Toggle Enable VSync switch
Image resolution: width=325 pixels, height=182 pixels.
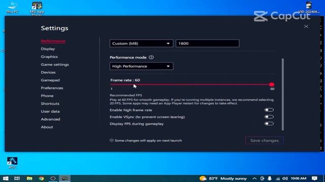tap(269, 117)
